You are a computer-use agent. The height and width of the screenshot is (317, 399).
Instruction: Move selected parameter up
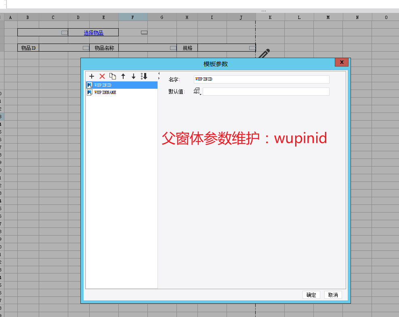point(123,76)
